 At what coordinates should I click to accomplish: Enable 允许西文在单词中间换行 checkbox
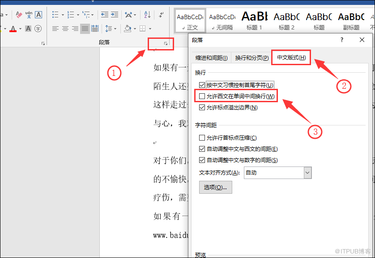point(202,96)
